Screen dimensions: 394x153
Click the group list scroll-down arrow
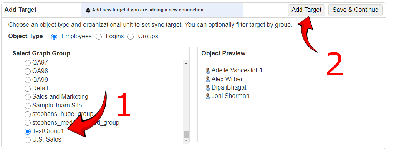point(186,141)
